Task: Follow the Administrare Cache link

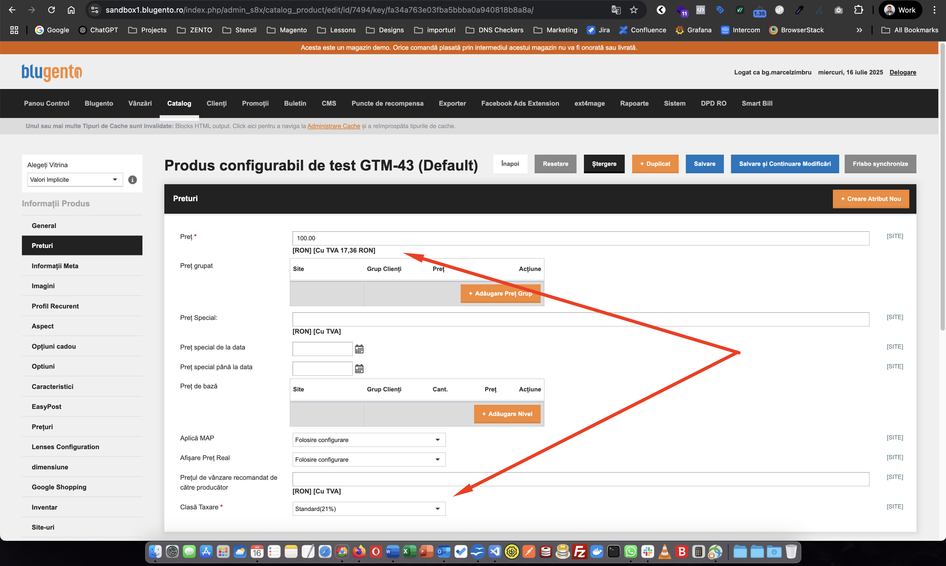Action: 334,126
